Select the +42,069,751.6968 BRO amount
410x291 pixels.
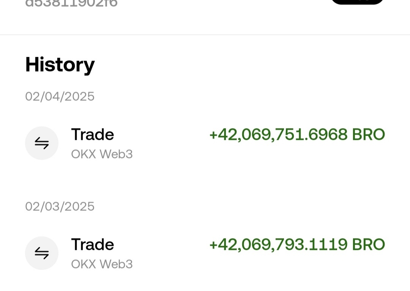[x=297, y=135]
